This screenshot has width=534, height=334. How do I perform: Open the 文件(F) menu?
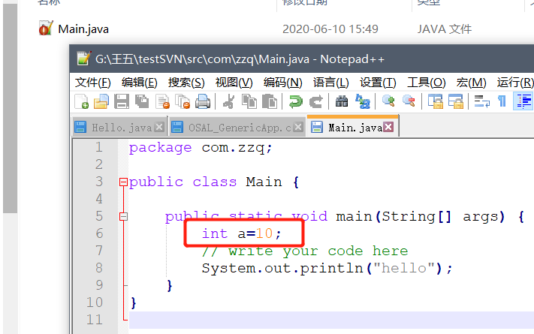93,83
